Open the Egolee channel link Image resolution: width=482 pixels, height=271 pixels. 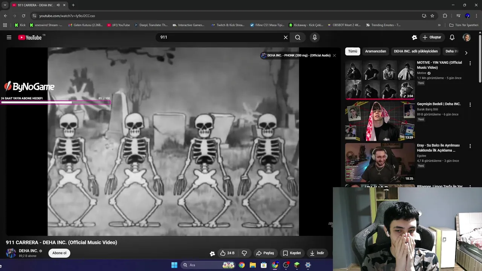421,155
